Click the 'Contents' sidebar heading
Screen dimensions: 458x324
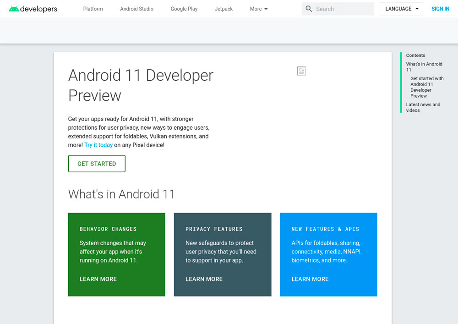[415, 55]
